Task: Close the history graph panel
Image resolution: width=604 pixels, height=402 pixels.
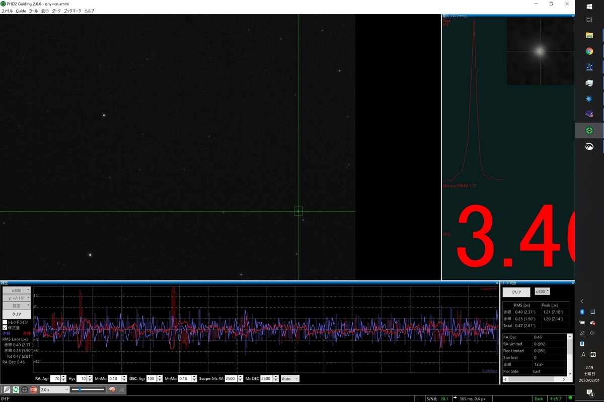Action: click(x=496, y=283)
